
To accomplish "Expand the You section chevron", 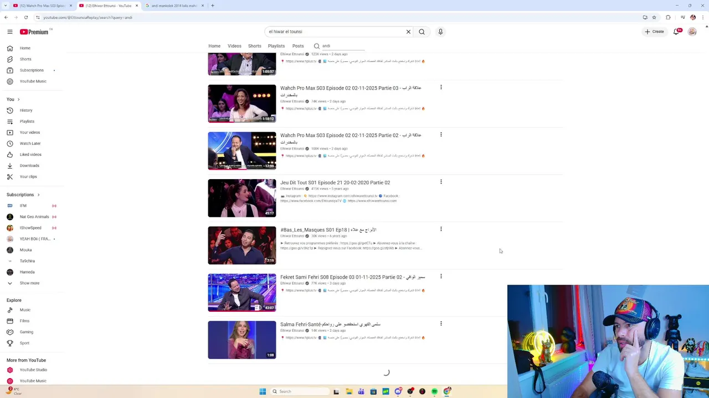I will (x=18, y=99).
